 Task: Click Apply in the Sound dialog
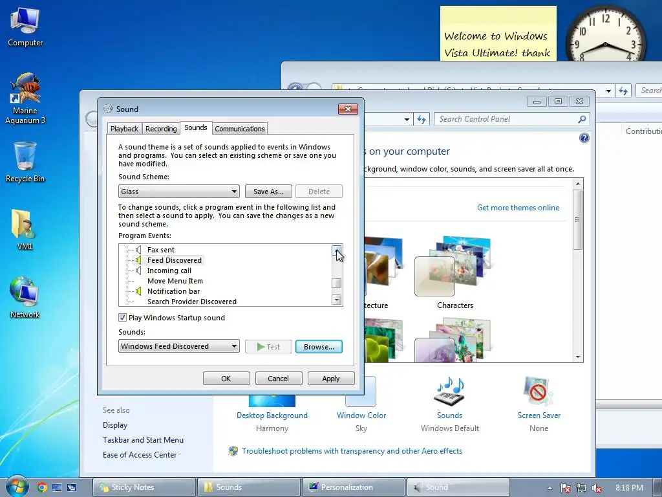click(x=331, y=378)
